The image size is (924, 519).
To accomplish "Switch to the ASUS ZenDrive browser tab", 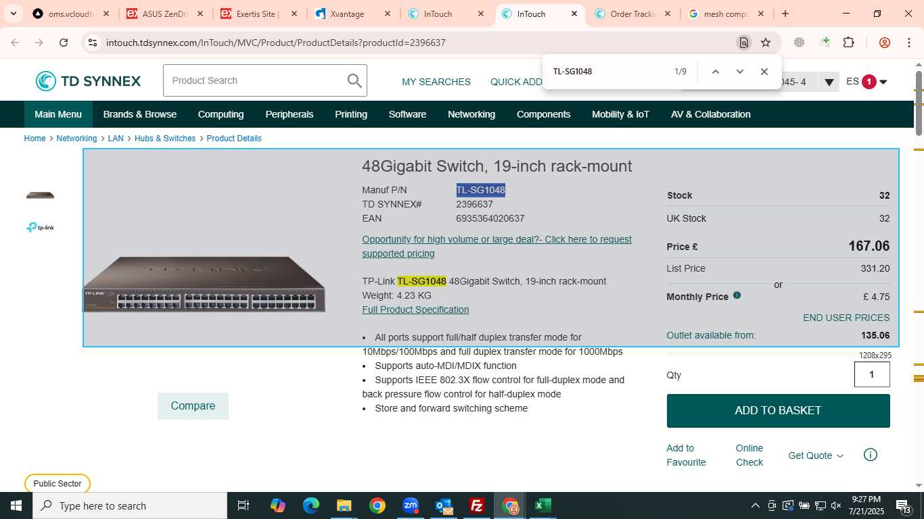I will (166, 14).
